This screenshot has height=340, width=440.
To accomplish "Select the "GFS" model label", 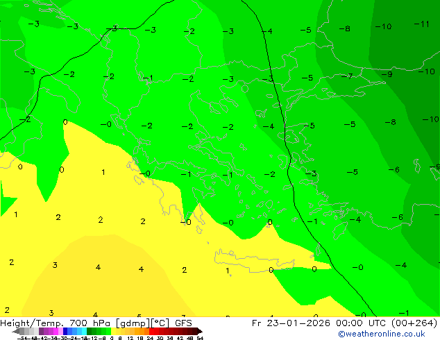I will click(183, 323).
